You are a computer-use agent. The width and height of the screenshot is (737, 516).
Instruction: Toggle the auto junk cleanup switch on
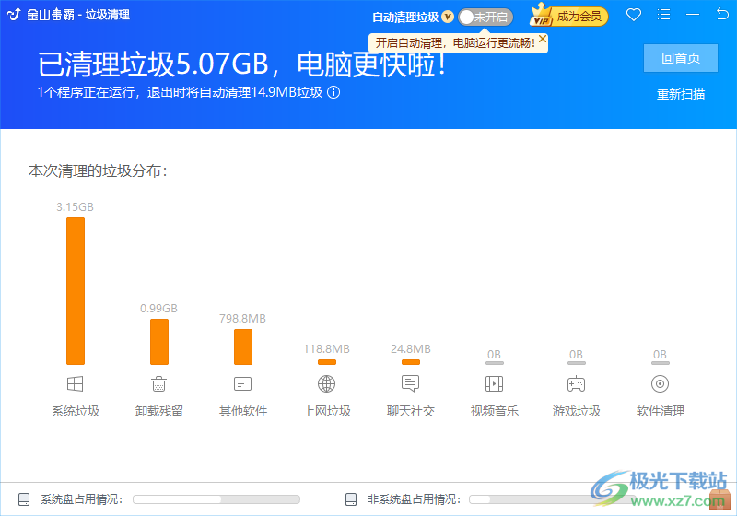click(485, 18)
